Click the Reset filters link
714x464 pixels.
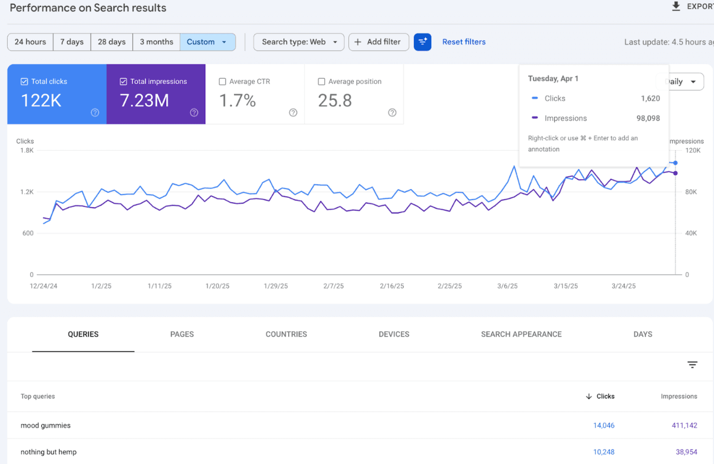[464, 42]
